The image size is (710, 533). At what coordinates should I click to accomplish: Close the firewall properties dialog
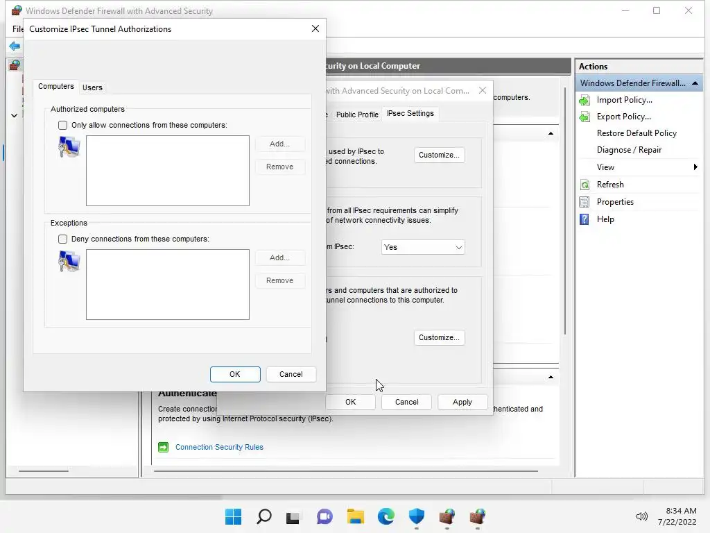pyautogui.click(x=483, y=90)
